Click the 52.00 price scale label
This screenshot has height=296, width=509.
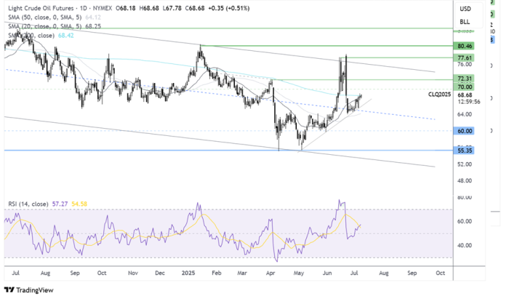point(465,164)
